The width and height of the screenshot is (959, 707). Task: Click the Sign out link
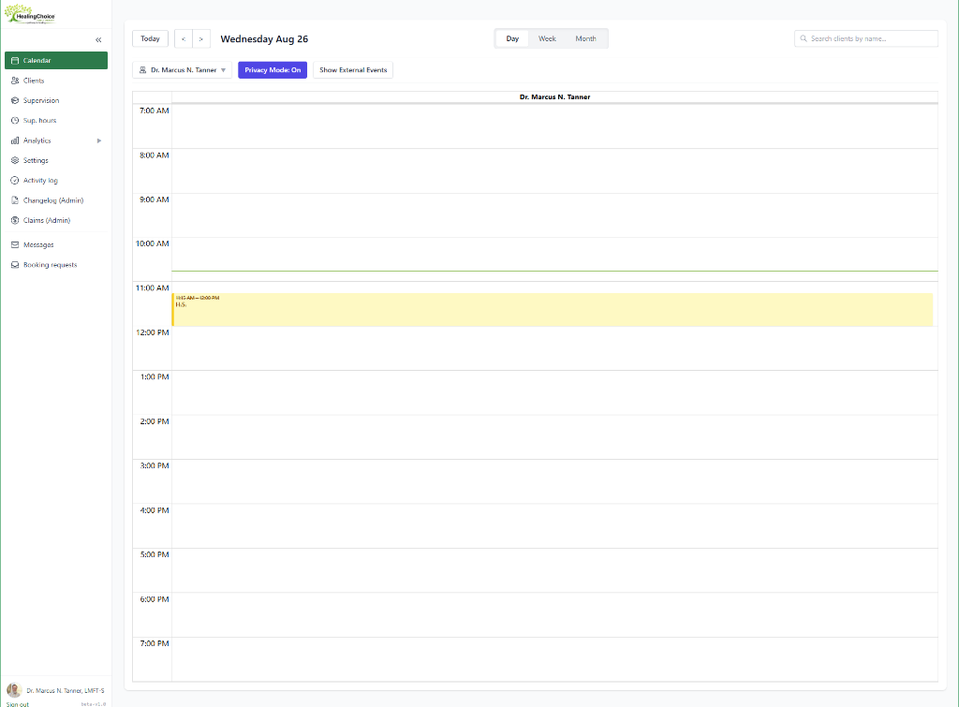17,704
